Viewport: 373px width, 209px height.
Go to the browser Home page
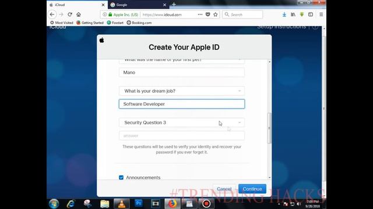point(79,15)
